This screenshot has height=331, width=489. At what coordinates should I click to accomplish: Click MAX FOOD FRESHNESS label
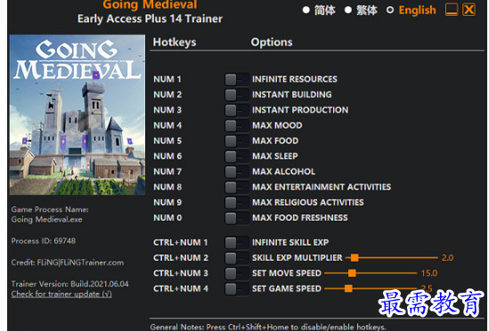coord(299,217)
